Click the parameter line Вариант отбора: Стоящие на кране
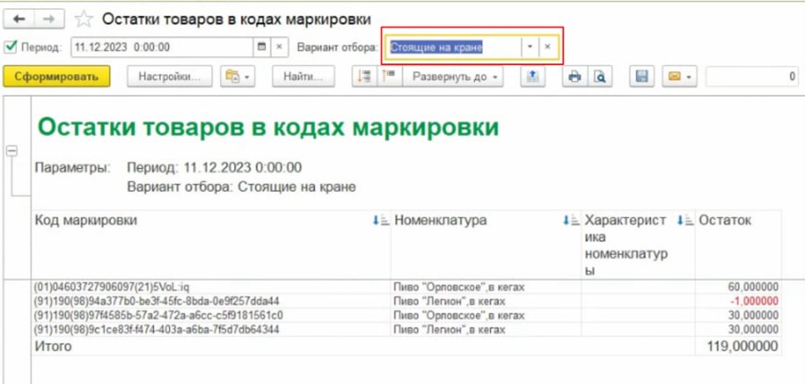 241,187
